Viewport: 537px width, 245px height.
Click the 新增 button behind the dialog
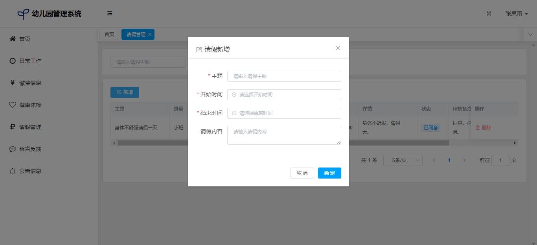125,92
